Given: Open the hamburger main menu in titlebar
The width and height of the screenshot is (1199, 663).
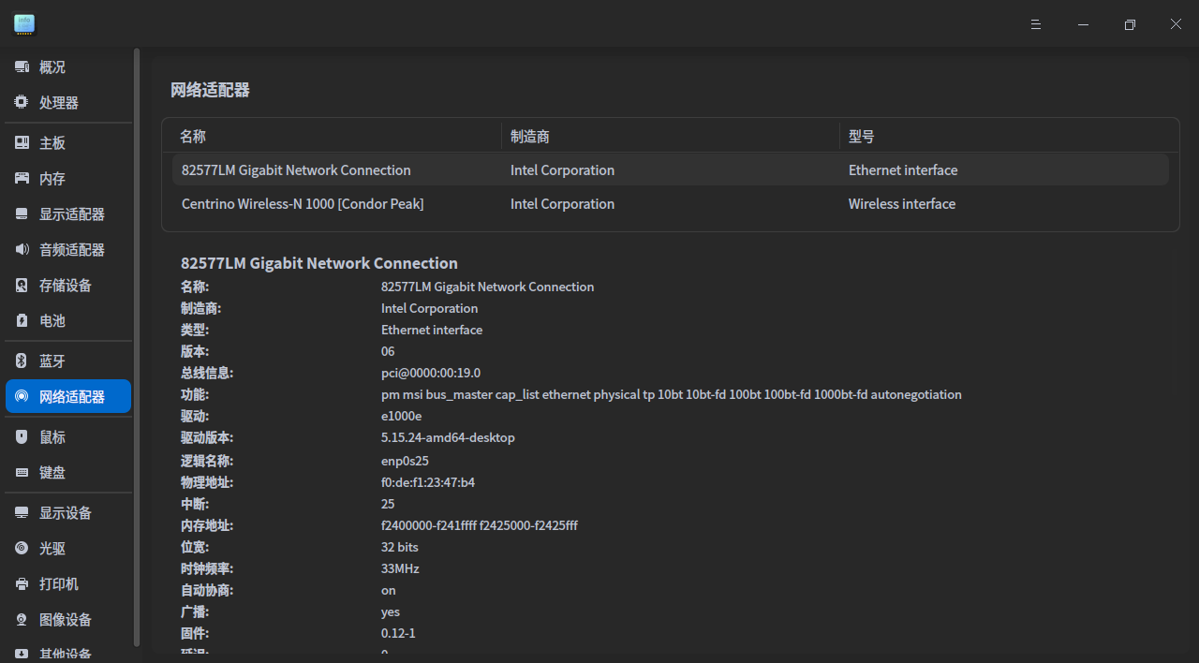Looking at the screenshot, I should [1036, 24].
